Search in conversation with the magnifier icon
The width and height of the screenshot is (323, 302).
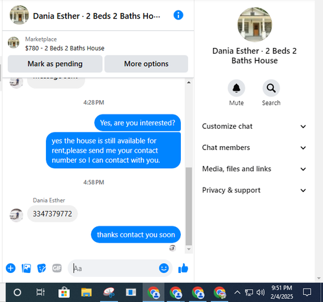pos(271,88)
